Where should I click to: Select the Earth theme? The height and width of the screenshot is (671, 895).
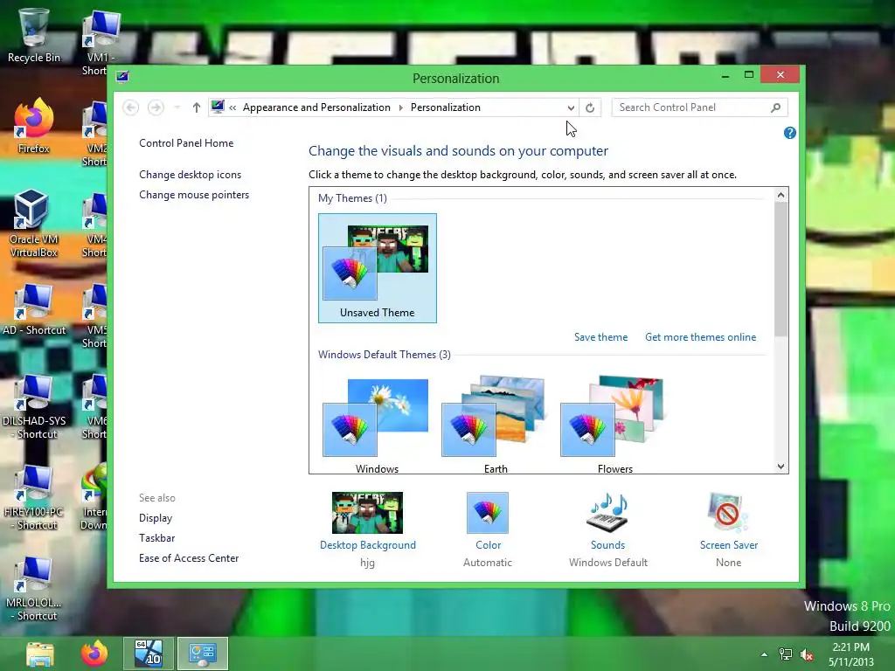tap(496, 425)
